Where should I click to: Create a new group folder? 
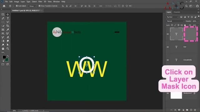pyautogui.click(x=187, y=110)
